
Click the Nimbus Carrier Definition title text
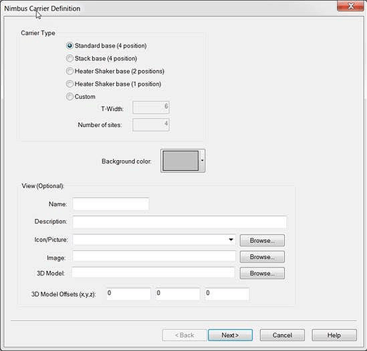(x=42, y=8)
